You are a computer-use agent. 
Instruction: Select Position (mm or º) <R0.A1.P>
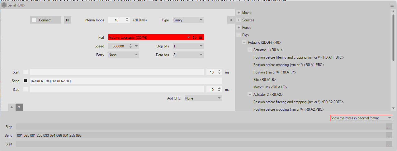coord(275,72)
